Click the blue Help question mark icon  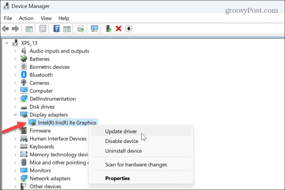[x=57, y=28]
